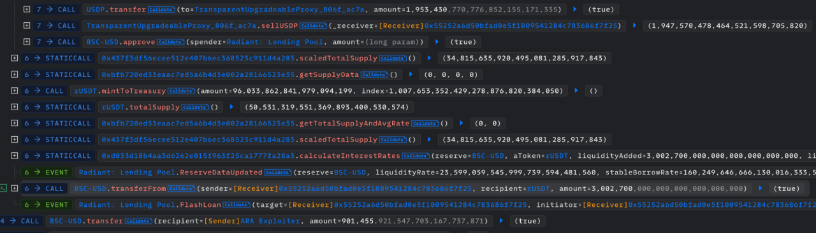
Task: Click Radiant: Lending Pool.FlashLoan event name
Action: (x=150, y=204)
